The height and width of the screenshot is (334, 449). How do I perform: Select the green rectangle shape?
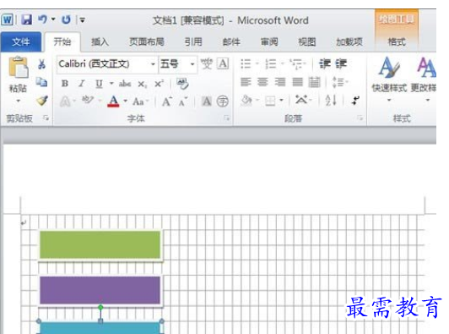tap(100, 244)
